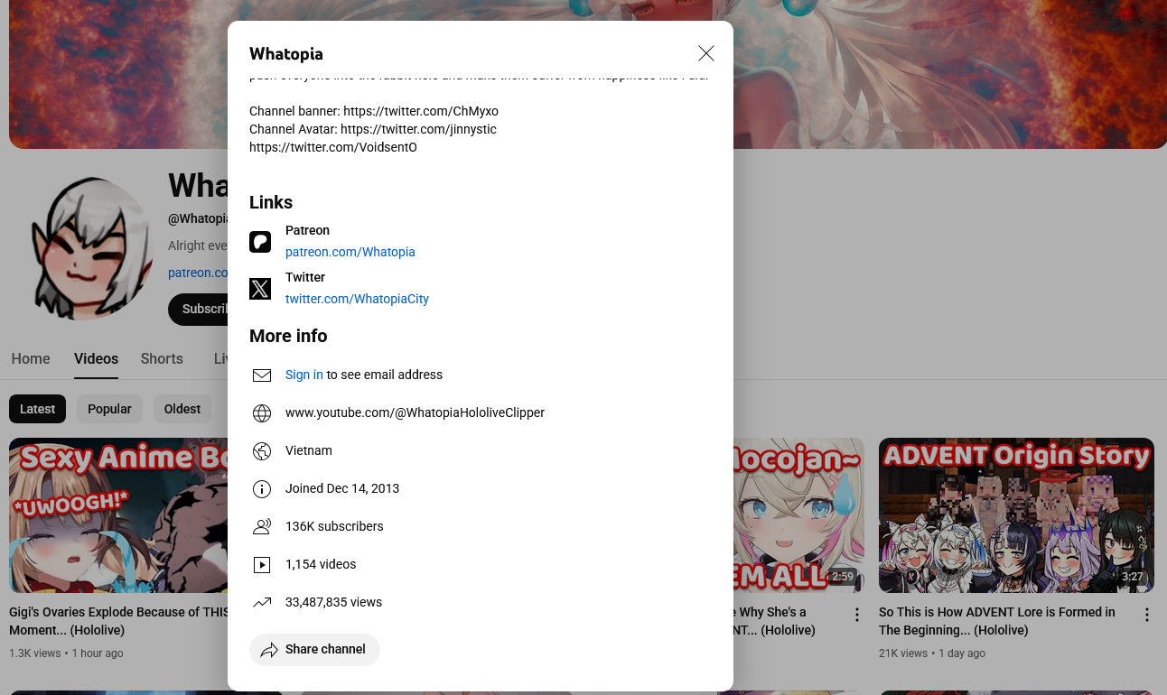Open video title Gigi's Ovaries Explode
The image size is (1167, 695).
coord(118,621)
